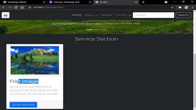Open the browser home page icon
Screen dimensions: 196x110
22,7
